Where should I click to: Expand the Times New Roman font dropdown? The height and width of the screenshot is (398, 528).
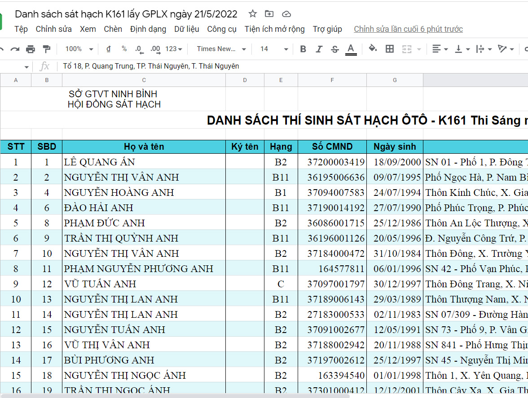click(x=221, y=49)
